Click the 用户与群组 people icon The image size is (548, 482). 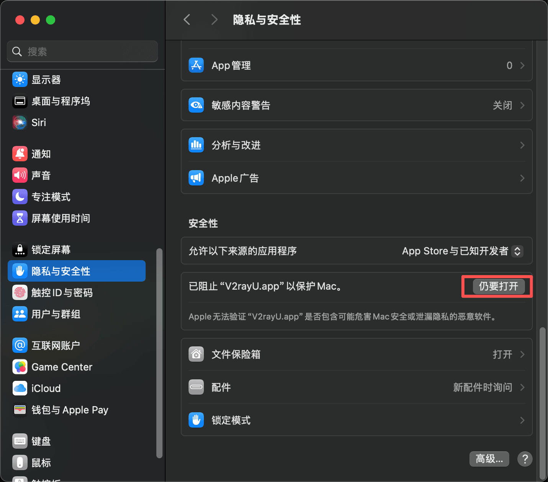coord(20,314)
